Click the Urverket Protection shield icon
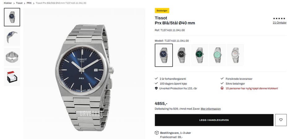 coord(156,88)
